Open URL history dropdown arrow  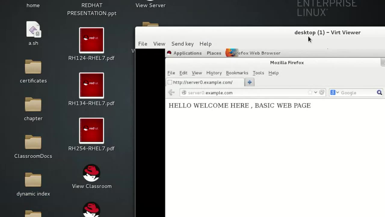[316, 93]
